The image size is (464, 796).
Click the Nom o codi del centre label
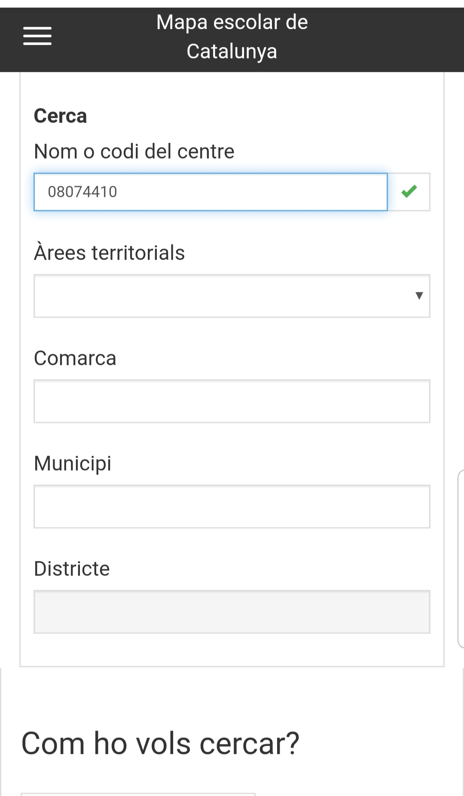pyautogui.click(x=134, y=151)
